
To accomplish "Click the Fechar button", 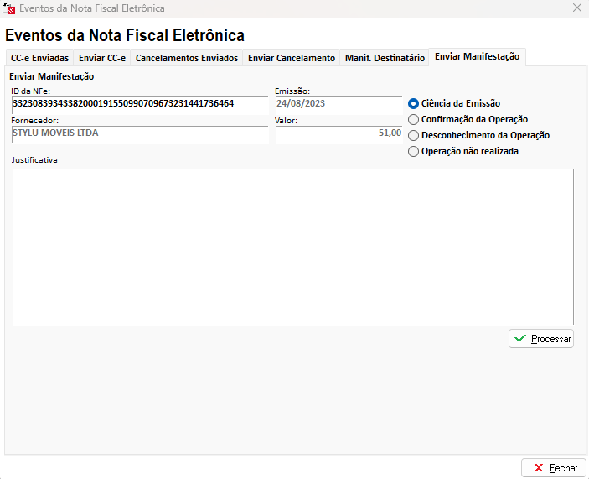I will (554, 468).
